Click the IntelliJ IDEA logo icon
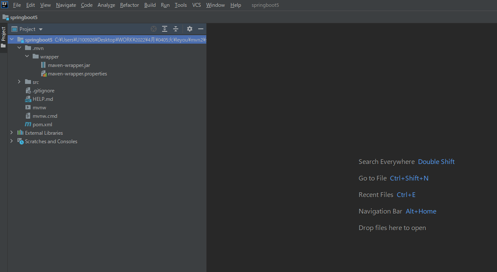 [x=4, y=5]
